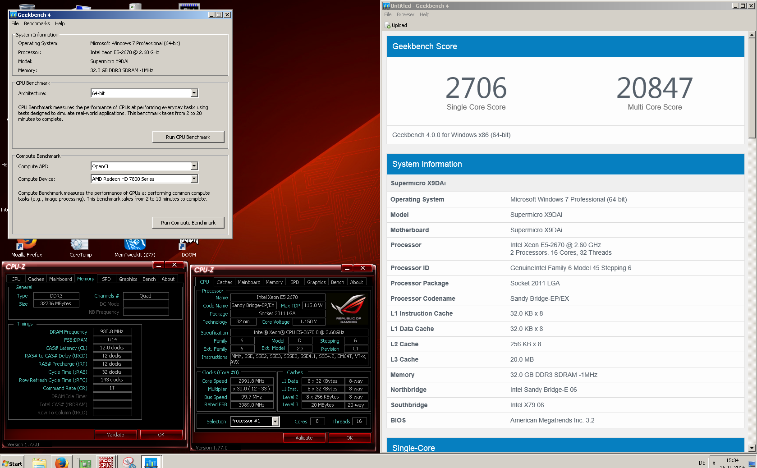Viewport: 757px width, 468px height.
Task: Open Firefox from the taskbar
Action: (61, 463)
